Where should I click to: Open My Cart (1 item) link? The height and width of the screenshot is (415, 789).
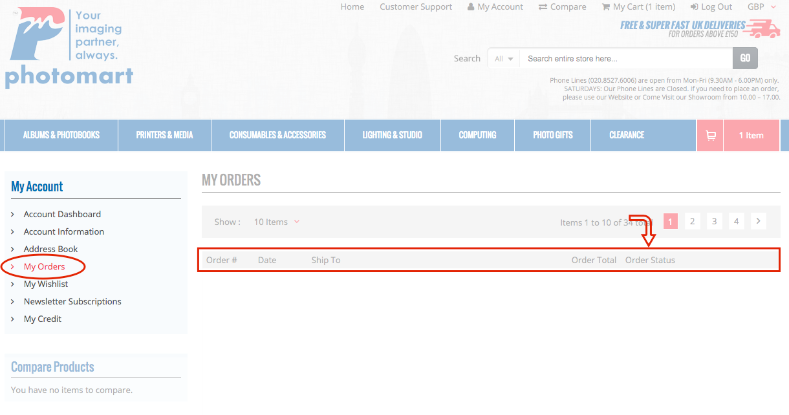pos(638,7)
